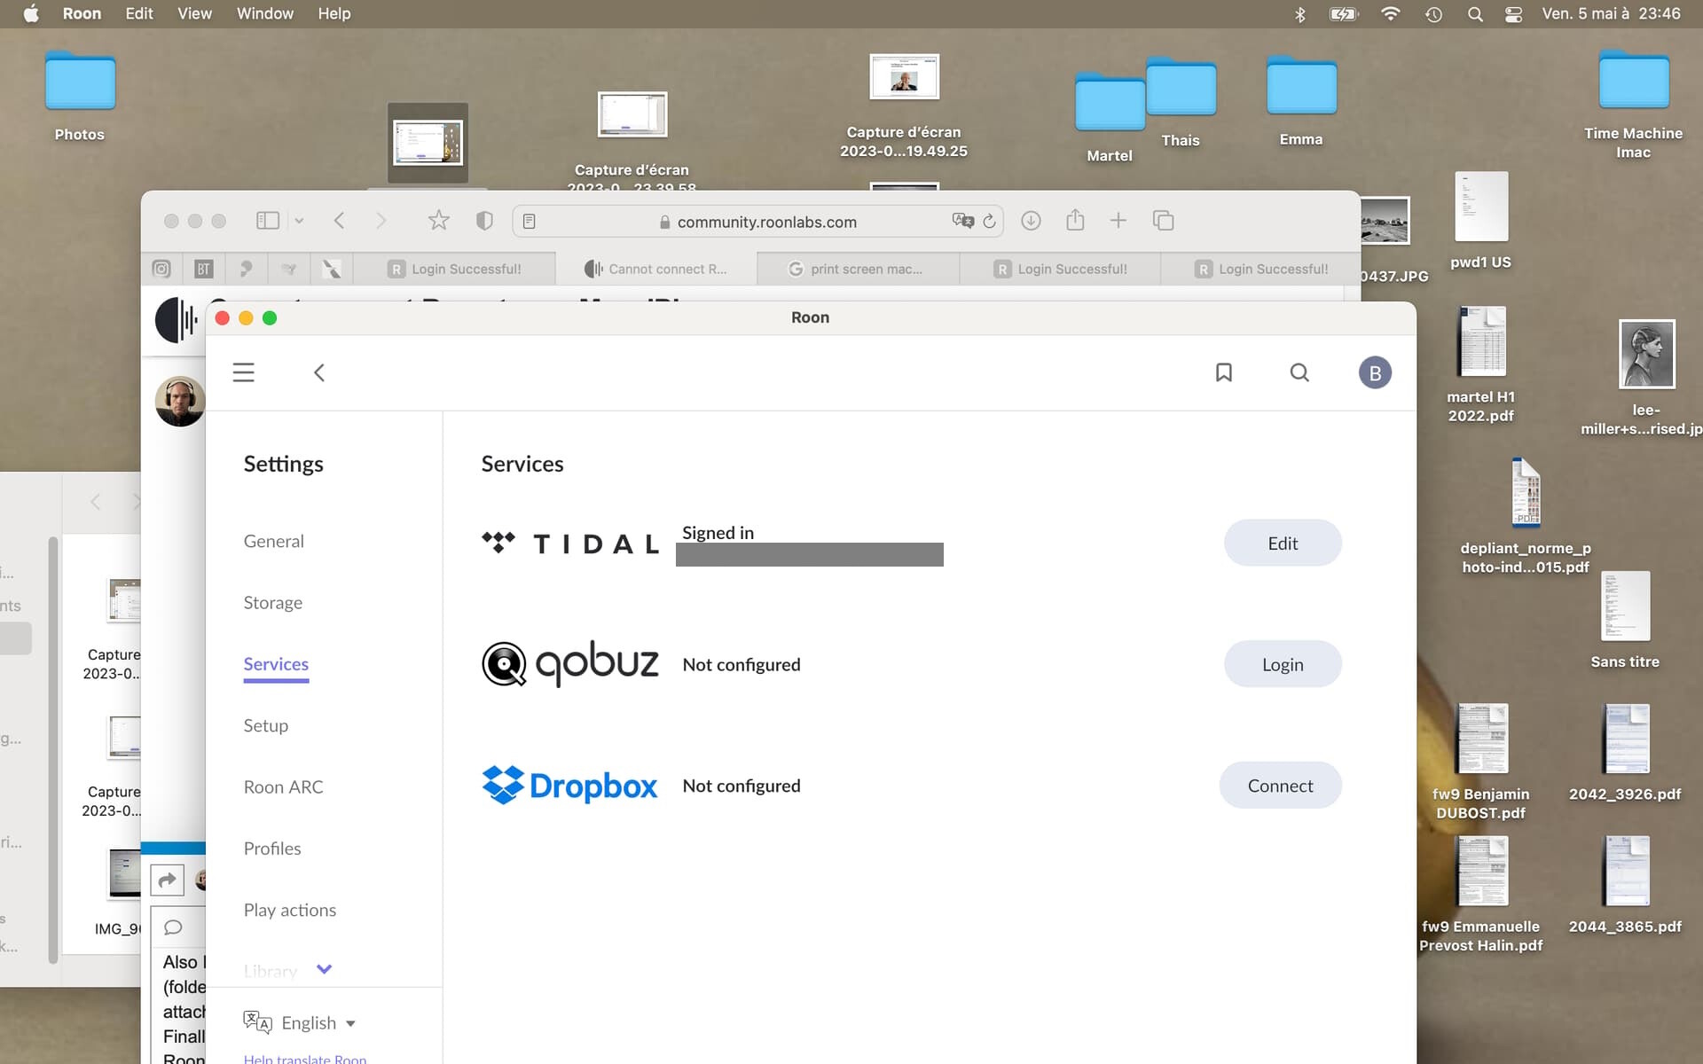
Task: Select Roon ARC settings tab
Action: tap(283, 787)
